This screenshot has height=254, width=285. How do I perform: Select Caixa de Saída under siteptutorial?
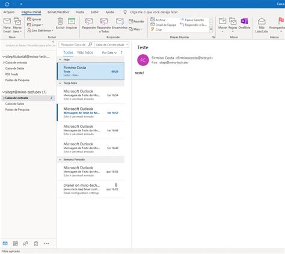[14, 68]
